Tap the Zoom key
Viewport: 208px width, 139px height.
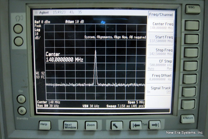(x=91, y=125)
